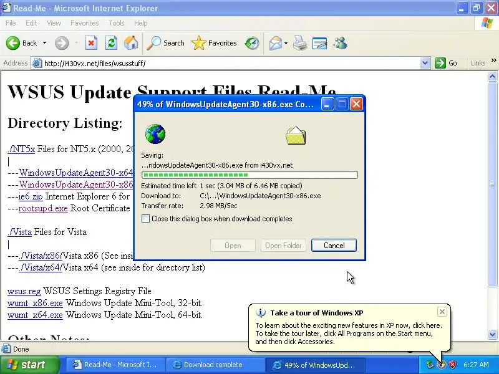Screen dimensions: 499x374
Task: Open the ./NT5x directory link
Action: 21,149
